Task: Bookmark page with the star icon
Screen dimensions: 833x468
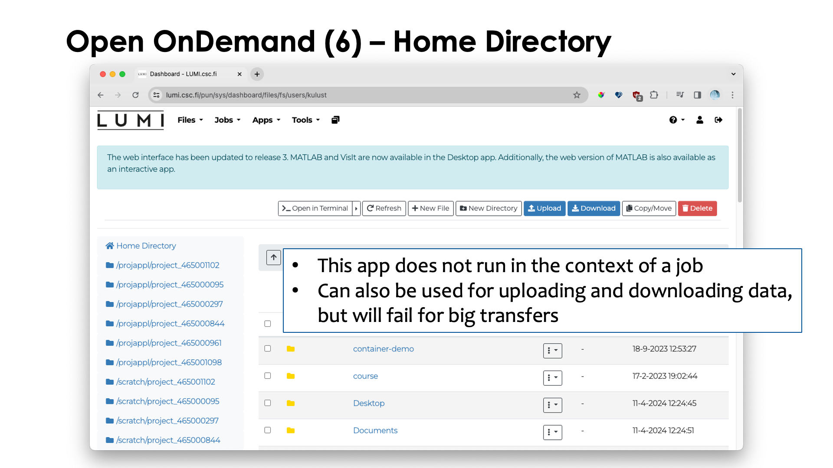Action: (577, 95)
